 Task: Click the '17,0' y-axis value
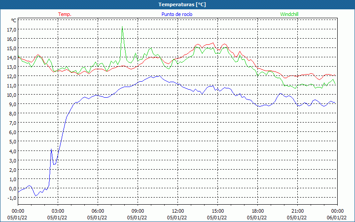[x=12, y=30]
